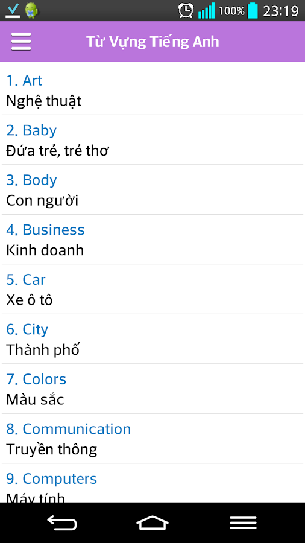Choose the Car topic

pos(152,290)
